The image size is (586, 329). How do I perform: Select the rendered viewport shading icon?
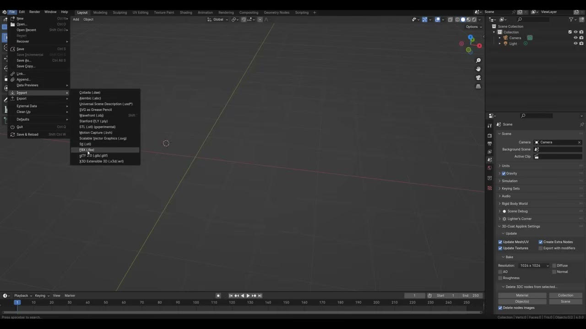[474, 20]
